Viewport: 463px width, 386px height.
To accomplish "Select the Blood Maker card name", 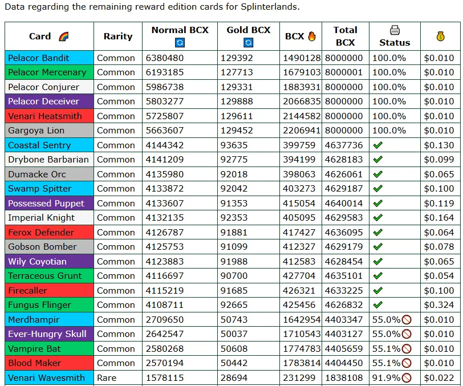I will pyautogui.click(x=35, y=363).
